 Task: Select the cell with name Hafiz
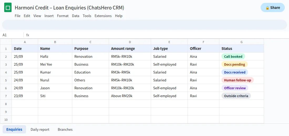click(x=55, y=56)
